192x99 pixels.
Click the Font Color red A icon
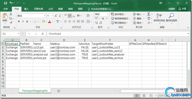pyautogui.click(x=50, y=22)
